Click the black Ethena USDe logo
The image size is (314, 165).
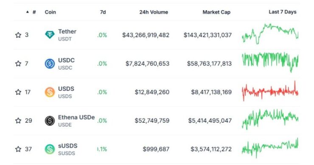50,121
